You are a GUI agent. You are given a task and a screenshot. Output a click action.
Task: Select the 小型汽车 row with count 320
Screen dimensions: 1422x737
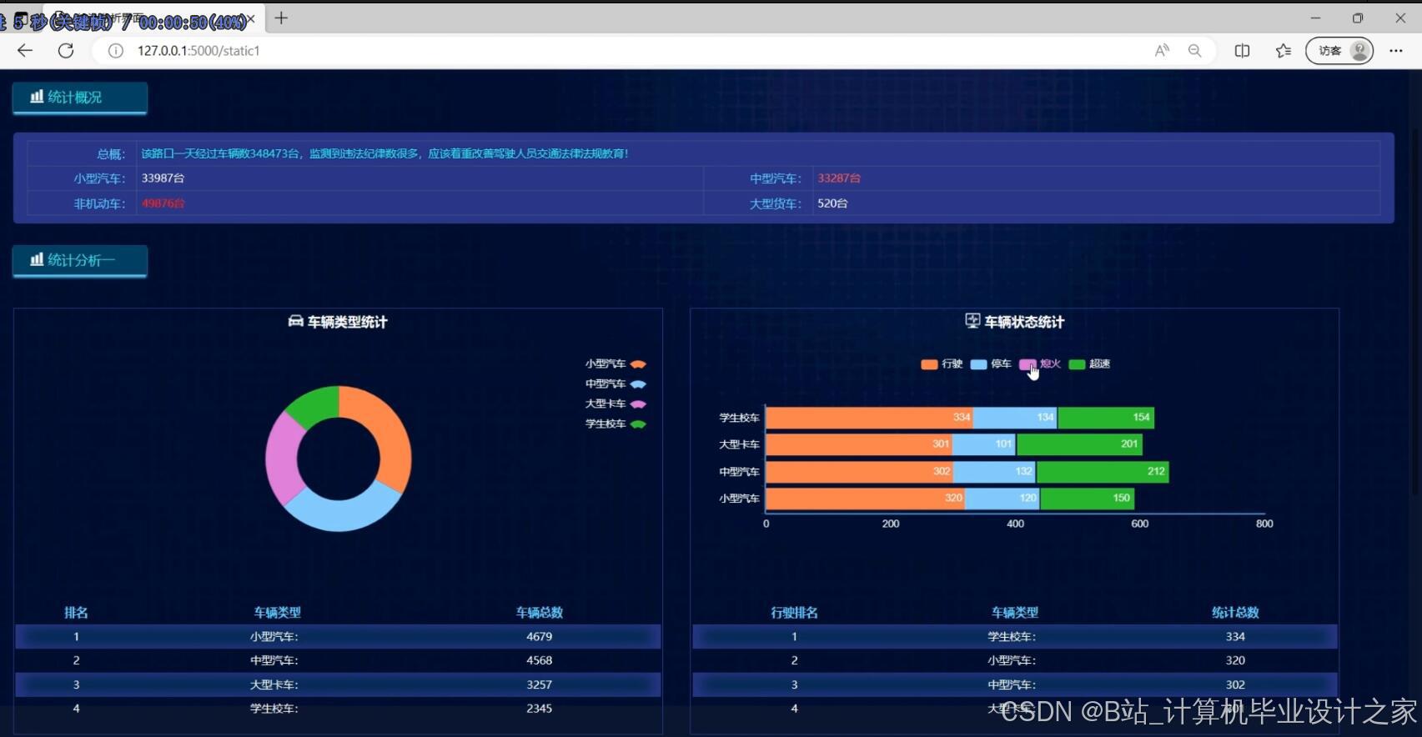coord(1015,660)
